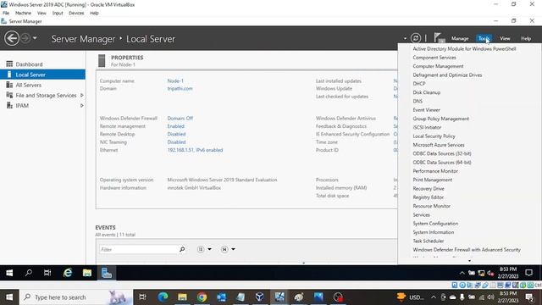Open the Server Manager Help menu

click(x=526, y=38)
